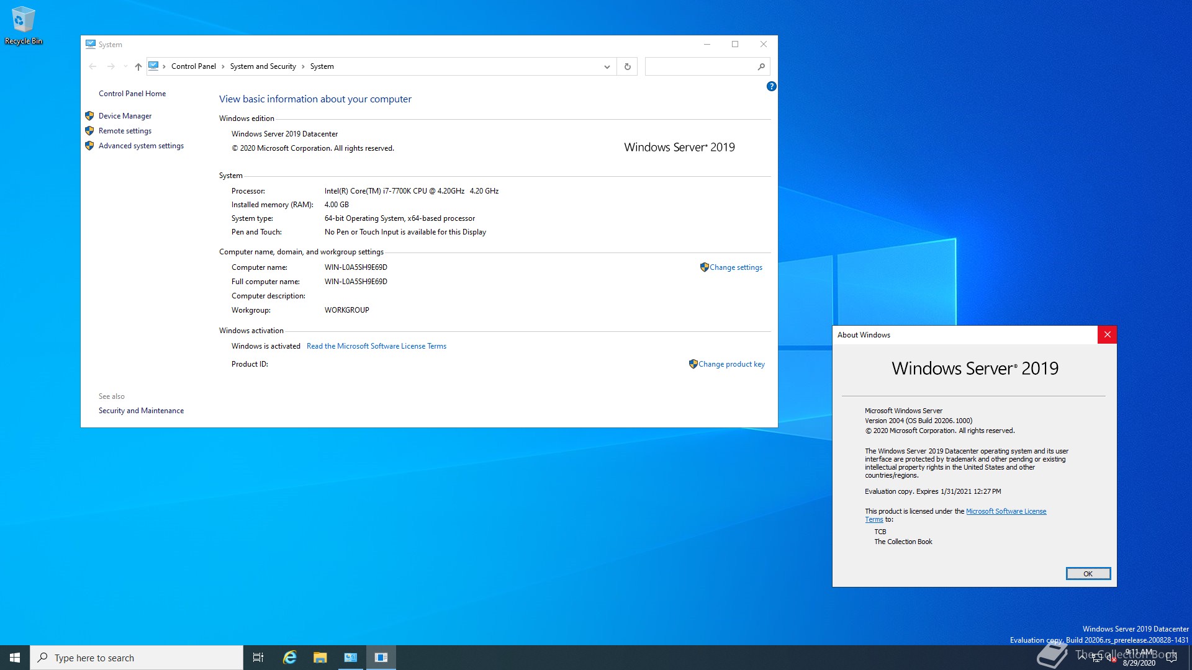
Task: Open Security and Maintenance link
Action: tap(141, 411)
